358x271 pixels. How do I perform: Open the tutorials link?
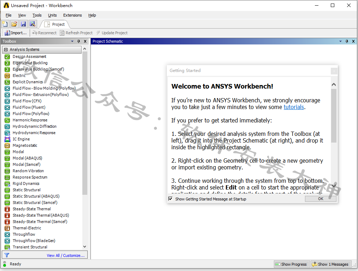tap(294, 107)
